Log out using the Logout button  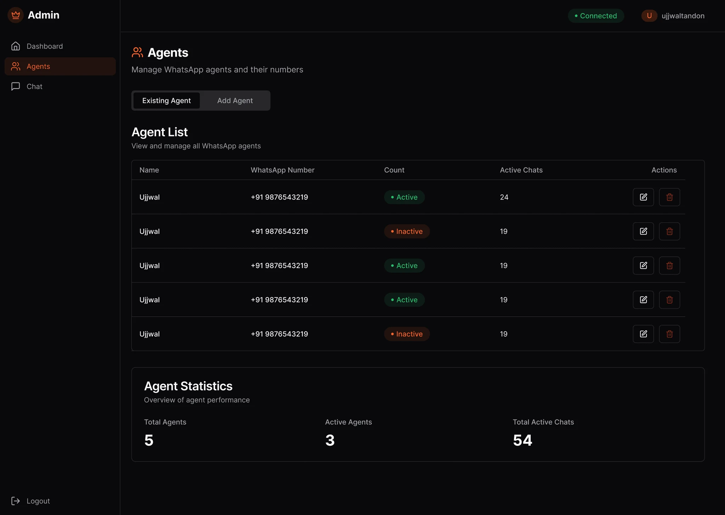click(x=31, y=501)
